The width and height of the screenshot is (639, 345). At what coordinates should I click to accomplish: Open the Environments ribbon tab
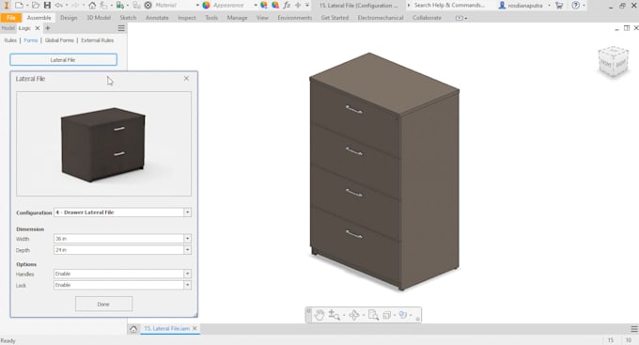point(295,18)
